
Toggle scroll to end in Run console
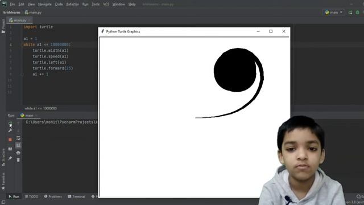[18, 145]
